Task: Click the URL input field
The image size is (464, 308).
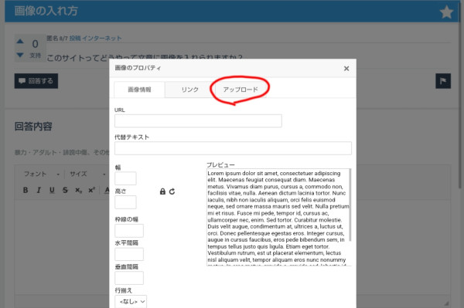Action: tap(198, 121)
